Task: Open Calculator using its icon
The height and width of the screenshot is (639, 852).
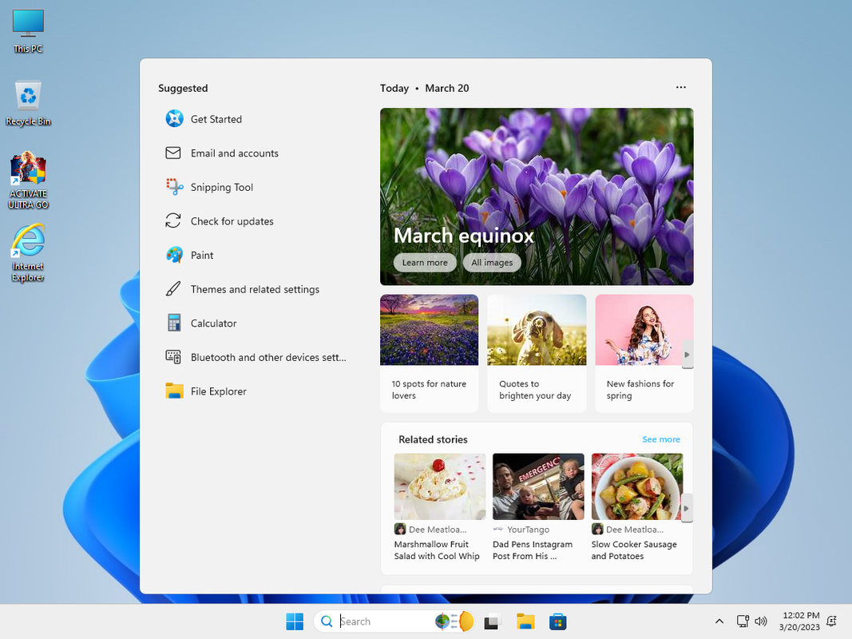Action: click(174, 323)
